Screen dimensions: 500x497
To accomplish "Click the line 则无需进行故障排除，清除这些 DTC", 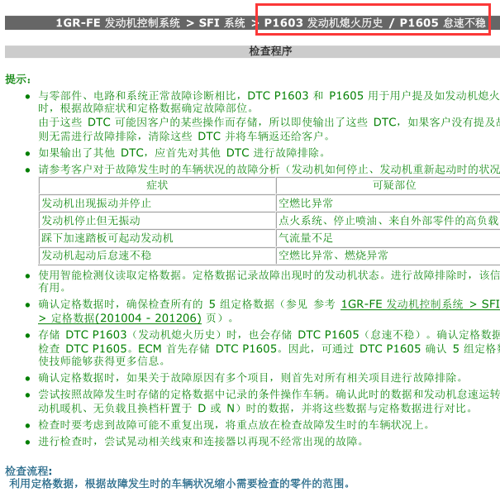I will tap(184, 136).
